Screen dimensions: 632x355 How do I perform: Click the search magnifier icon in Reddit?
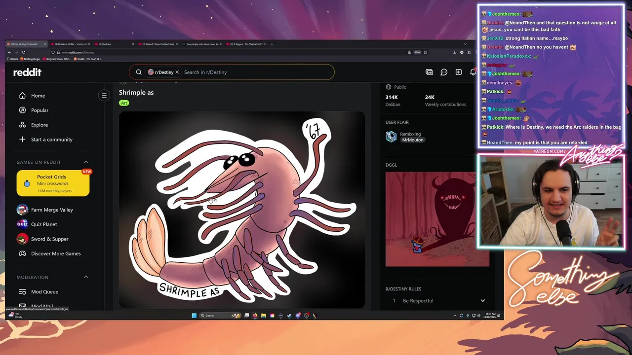[x=139, y=72]
